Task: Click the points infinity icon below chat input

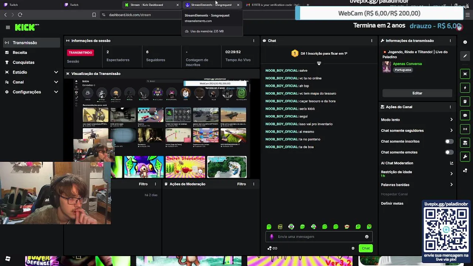Action: [x=272, y=248]
